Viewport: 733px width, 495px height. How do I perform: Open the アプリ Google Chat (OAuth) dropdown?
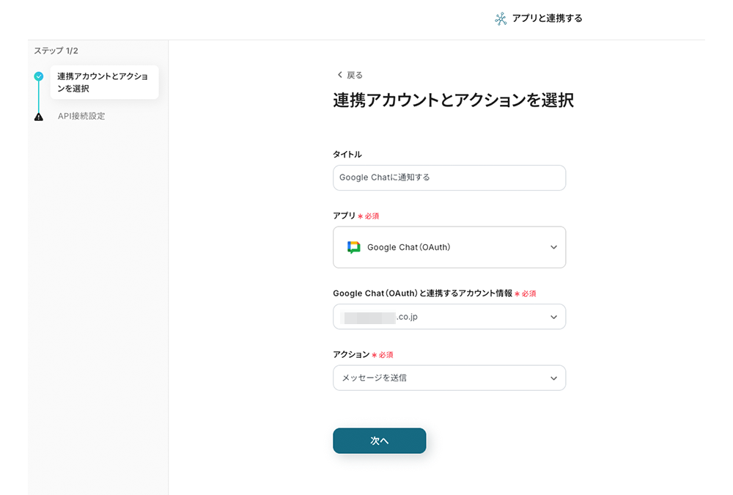[x=449, y=247]
